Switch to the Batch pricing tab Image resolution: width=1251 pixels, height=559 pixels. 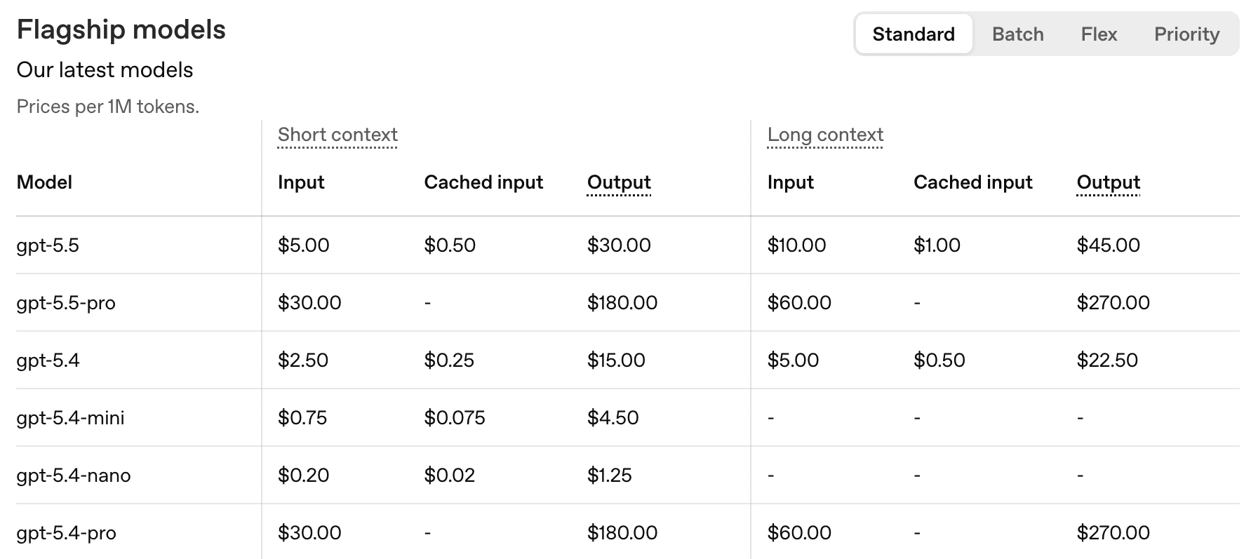coord(1017,34)
